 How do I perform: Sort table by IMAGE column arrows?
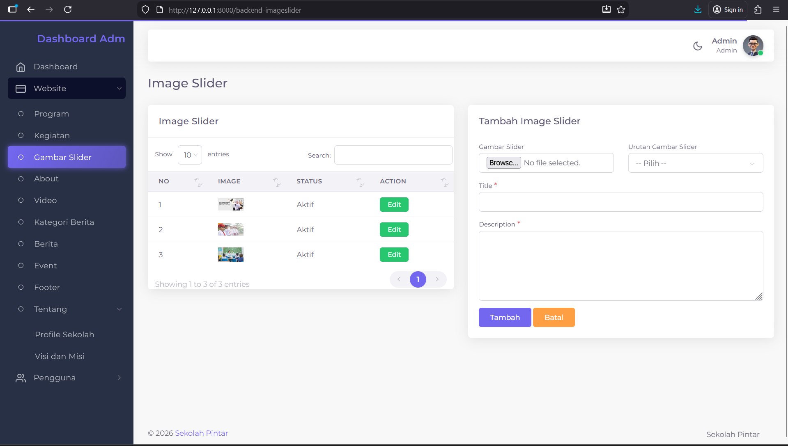277,182
